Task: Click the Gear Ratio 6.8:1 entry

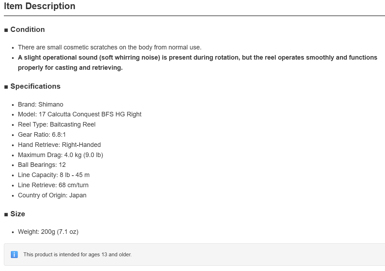Action: coord(42,135)
